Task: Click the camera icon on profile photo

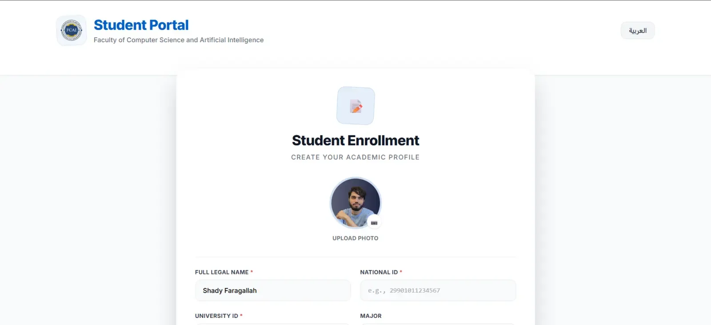Action: tap(374, 223)
